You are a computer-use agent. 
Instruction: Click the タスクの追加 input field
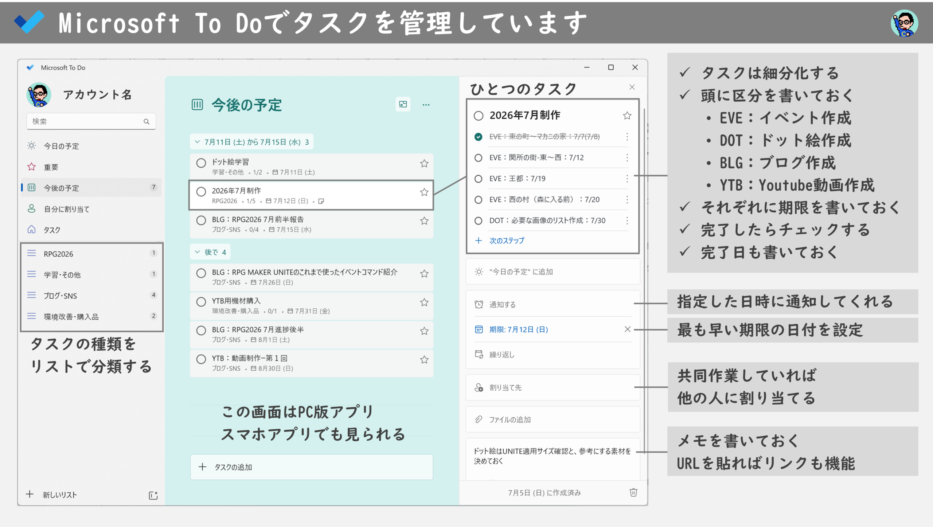(x=312, y=467)
